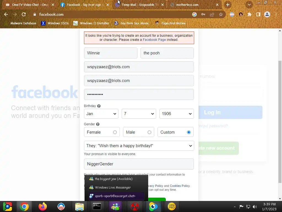This screenshot has width=282, height=212.
Task: Toggle the browser side panel icon
Action: (x=258, y=14)
